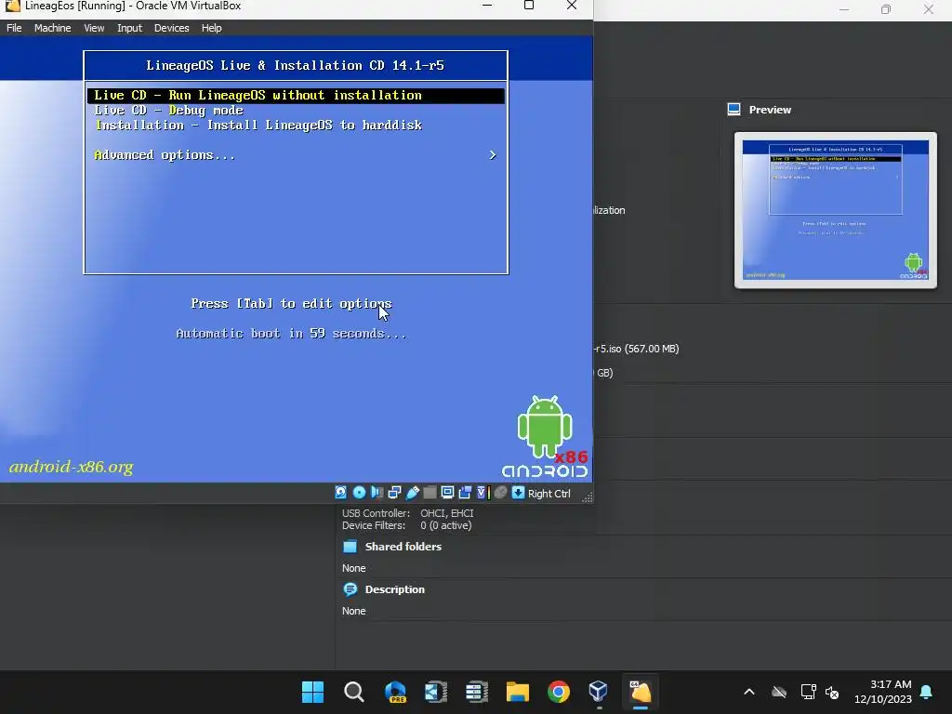Expand Advanced options submenu arrow

click(493, 155)
